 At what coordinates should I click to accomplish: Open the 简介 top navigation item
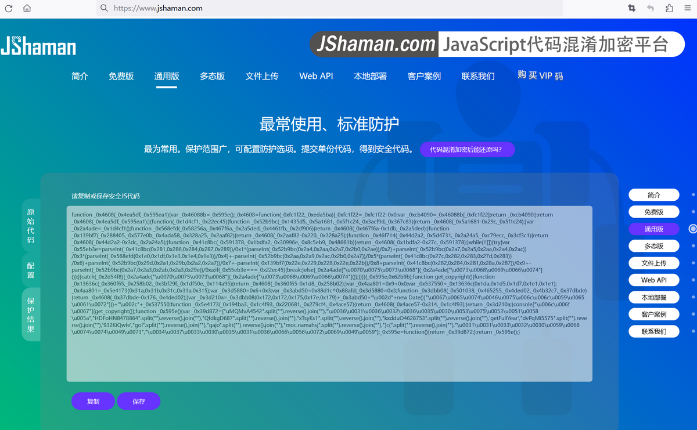[80, 76]
